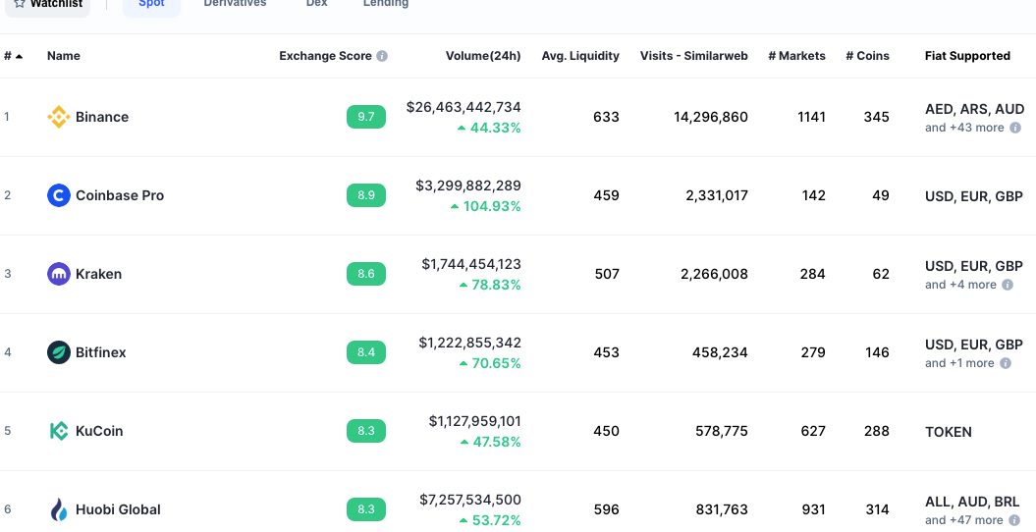Click KuCoin volume $1,127,959,101
The height and width of the screenshot is (532, 1036).
475,421
